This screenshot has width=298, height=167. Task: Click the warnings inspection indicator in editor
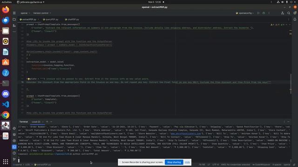pos(278,25)
